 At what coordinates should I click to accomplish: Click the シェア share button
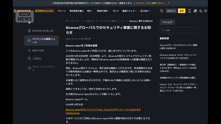click(x=167, y=22)
